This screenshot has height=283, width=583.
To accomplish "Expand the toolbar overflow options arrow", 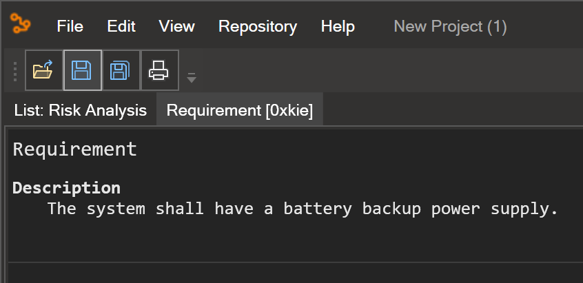I will point(191,78).
